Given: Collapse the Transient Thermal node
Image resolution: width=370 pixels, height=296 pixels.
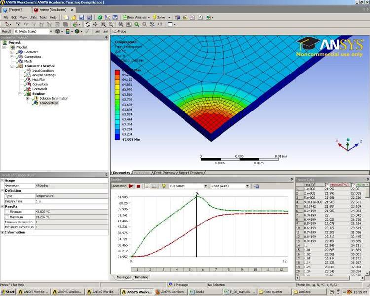Looking at the screenshot, I should tap(12, 66).
